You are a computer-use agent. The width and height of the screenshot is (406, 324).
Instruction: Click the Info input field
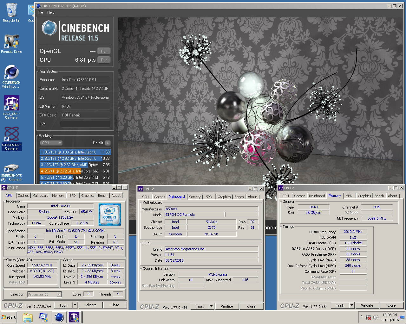85,124
